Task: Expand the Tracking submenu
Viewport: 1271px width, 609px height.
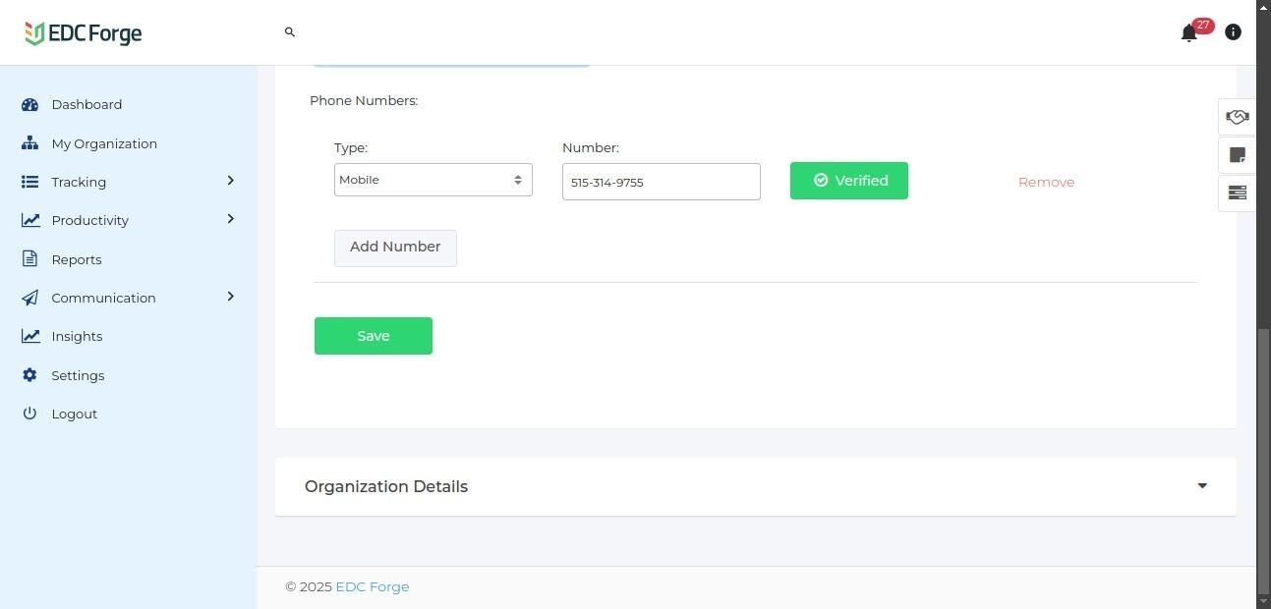Action: pyautogui.click(x=230, y=181)
